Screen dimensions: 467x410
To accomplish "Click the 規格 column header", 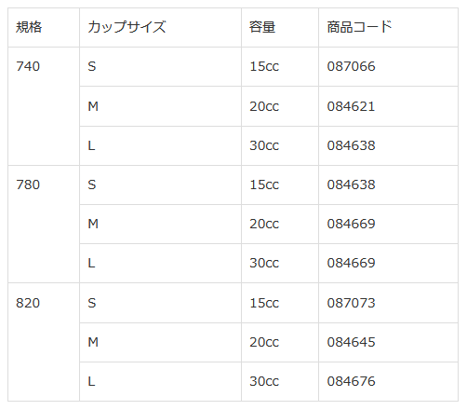I will click(x=44, y=28).
